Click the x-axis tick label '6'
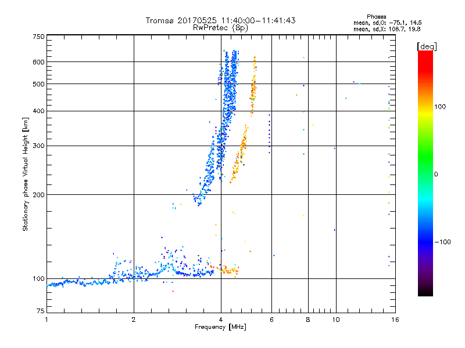 (x=271, y=320)
